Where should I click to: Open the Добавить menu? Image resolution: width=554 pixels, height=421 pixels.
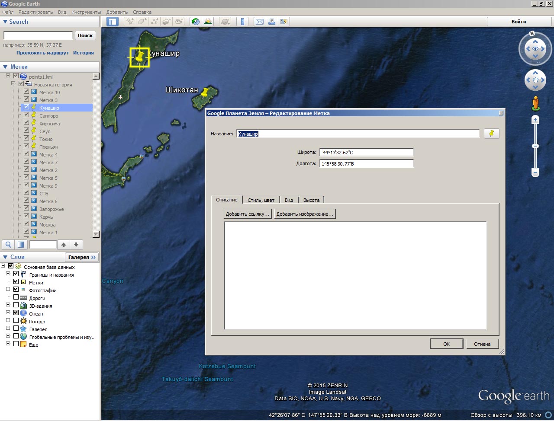coord(117,12)
